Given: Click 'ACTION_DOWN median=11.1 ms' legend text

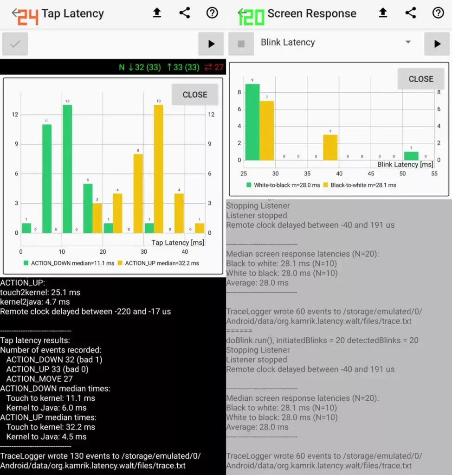Looking at the screenshot, I should coord(72,263).
